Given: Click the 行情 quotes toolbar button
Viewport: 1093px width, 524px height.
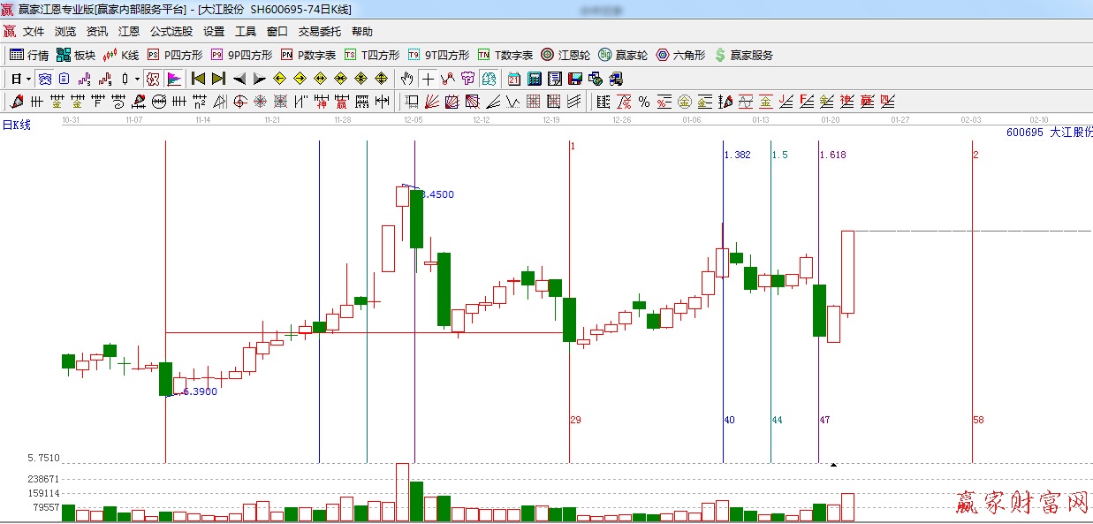Looking at the screenshot, I should click(28, 55).
